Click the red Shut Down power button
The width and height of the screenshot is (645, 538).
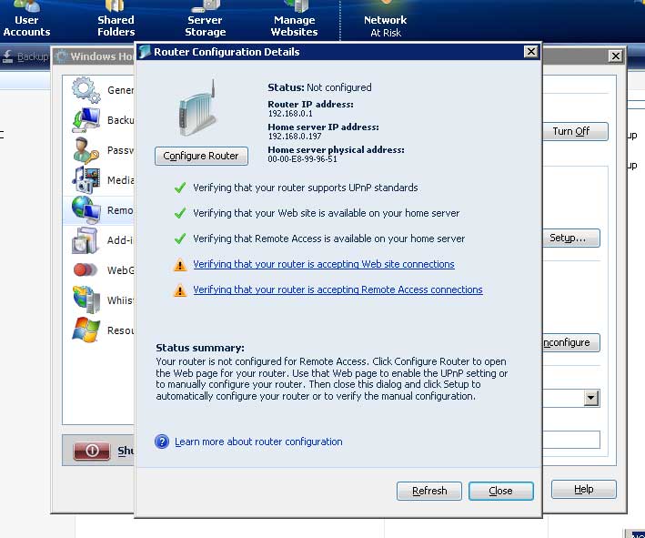click(92, 451)
